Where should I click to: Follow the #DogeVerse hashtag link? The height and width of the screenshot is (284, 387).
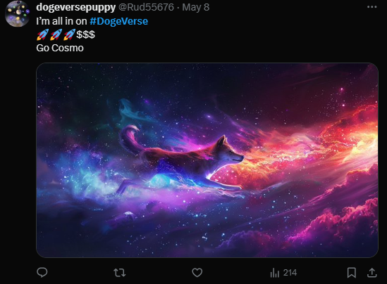118,21
